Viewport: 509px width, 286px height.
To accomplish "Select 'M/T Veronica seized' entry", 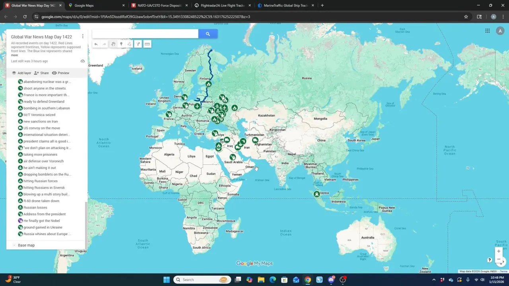I will [39, 115].
